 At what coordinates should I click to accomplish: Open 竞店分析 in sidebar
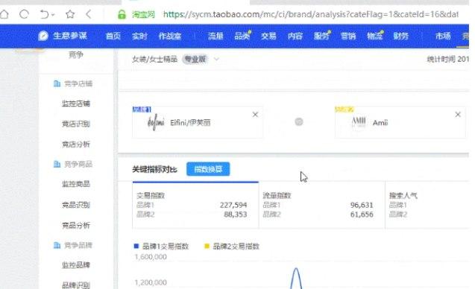pos(76,144)
